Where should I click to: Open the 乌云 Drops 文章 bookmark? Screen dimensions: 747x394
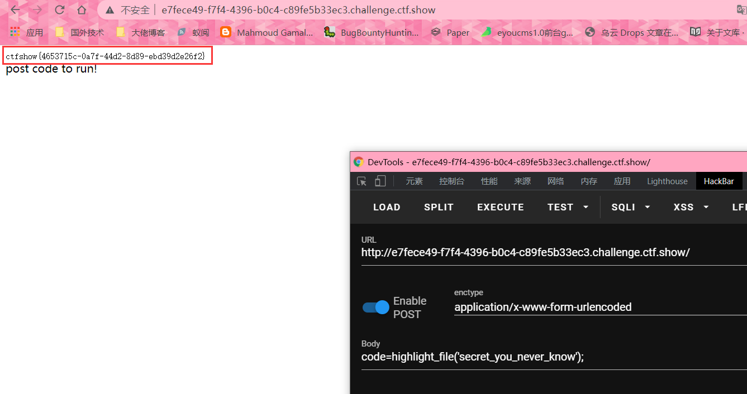point(632,32)
